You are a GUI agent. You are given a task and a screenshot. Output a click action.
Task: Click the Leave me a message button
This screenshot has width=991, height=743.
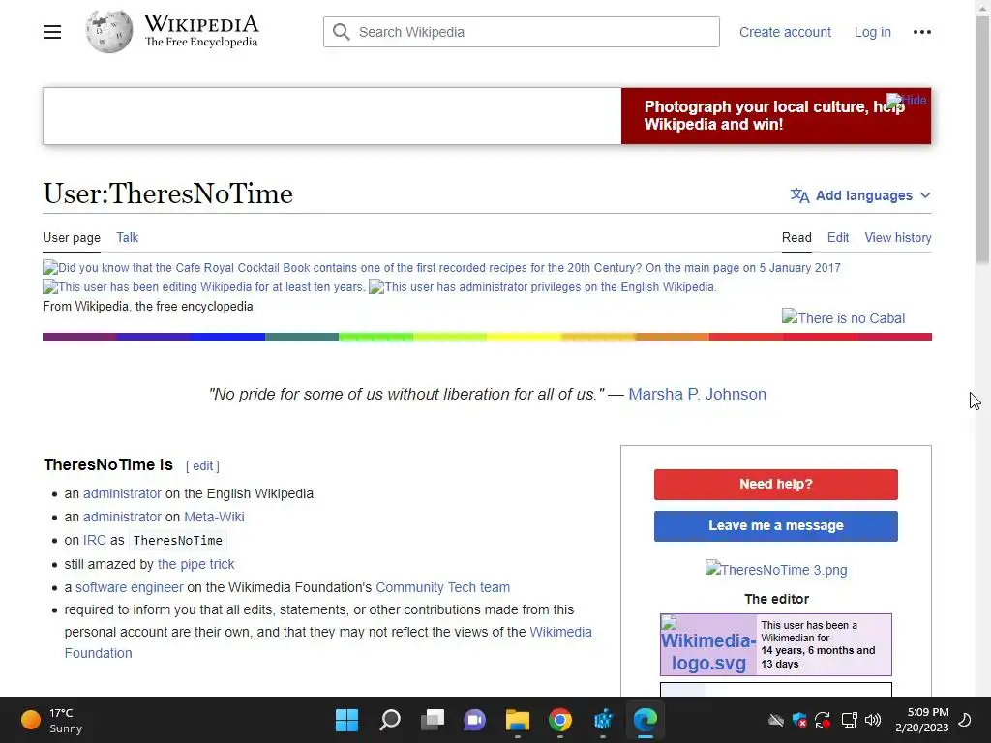click(x=775, y=525)
